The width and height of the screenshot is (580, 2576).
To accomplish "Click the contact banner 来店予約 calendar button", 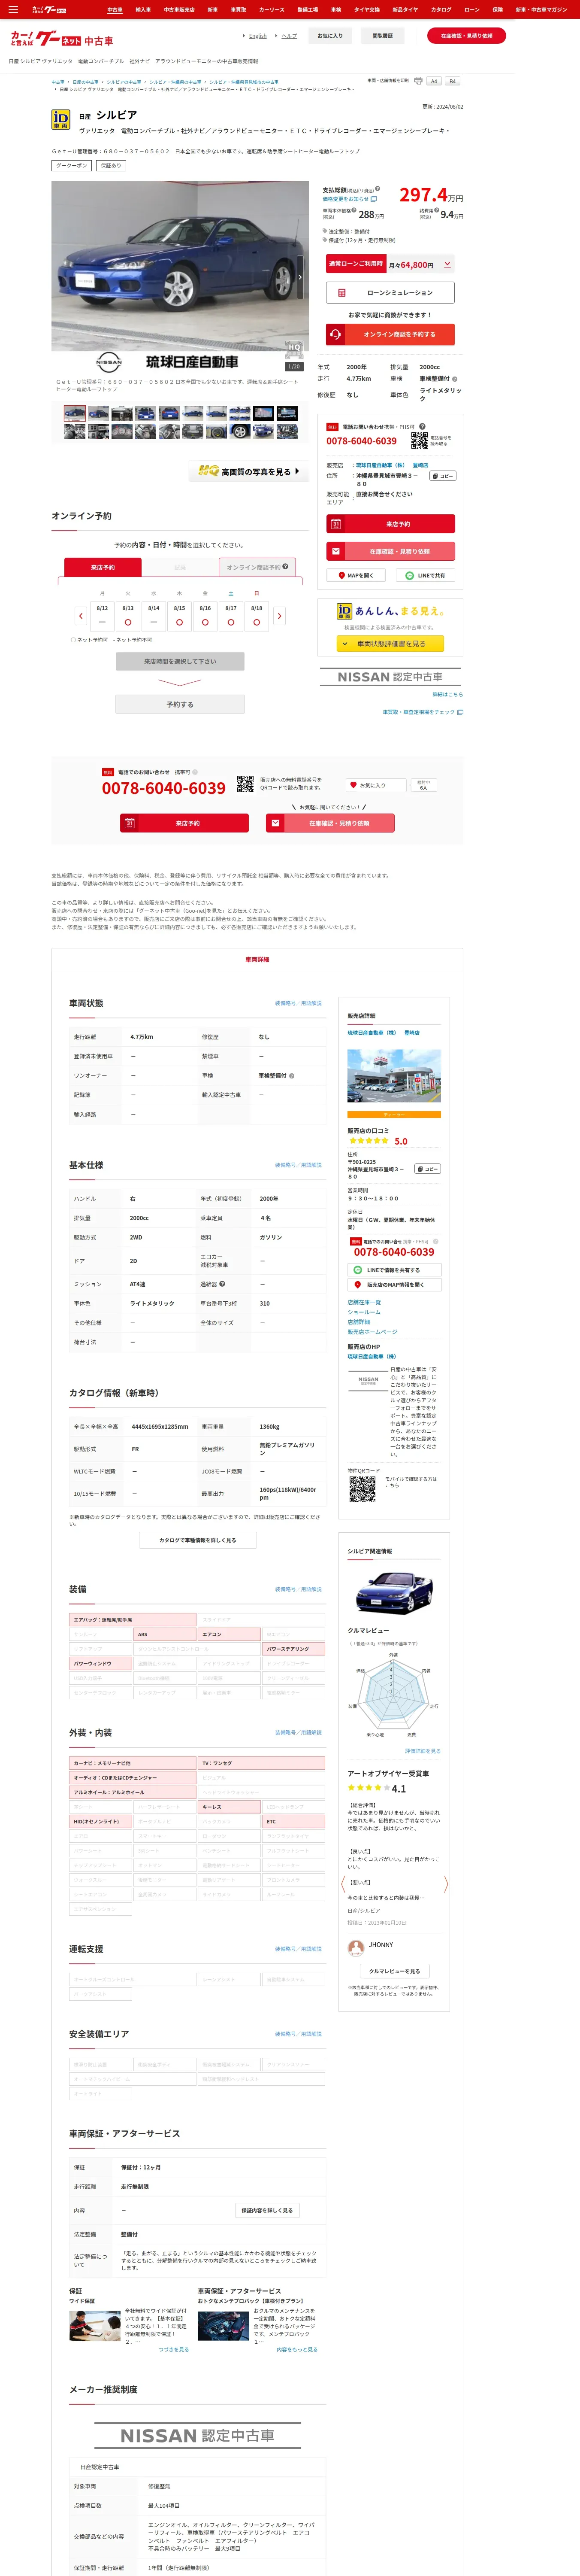I will point(185,823).
